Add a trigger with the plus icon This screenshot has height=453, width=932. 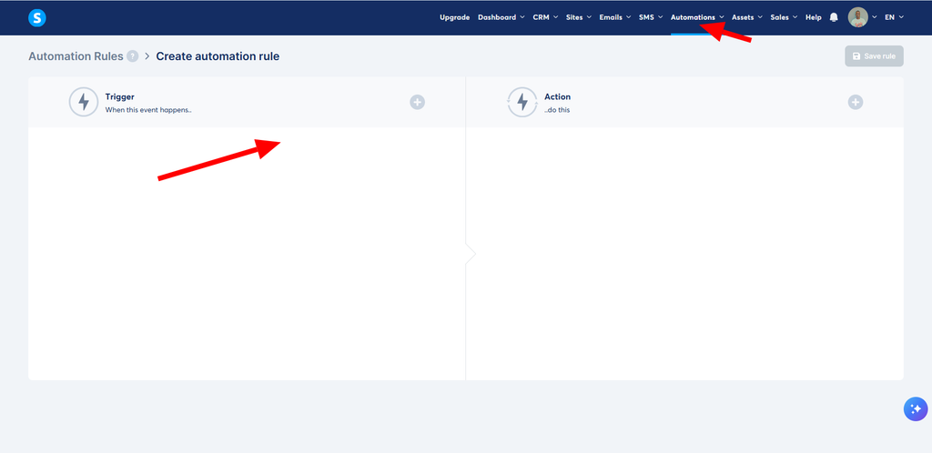click(x=417, y=102)
